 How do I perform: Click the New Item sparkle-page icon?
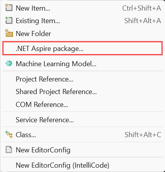pos(9,8)
